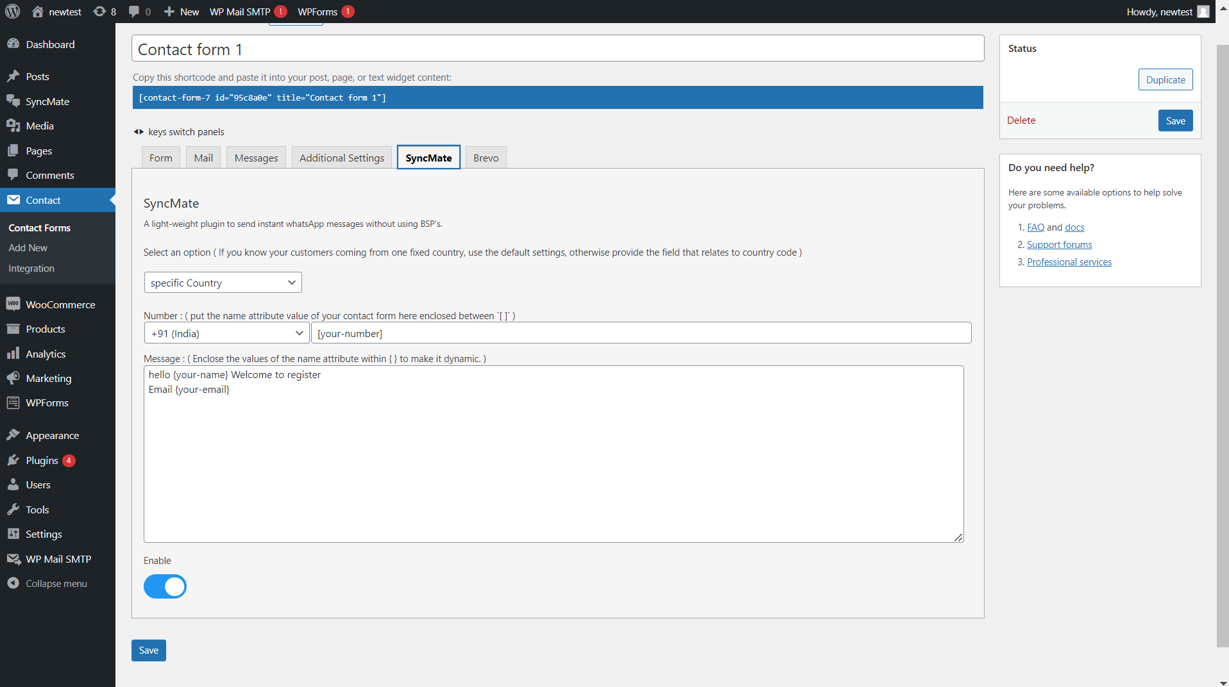Open the Support forums link

1059,245
